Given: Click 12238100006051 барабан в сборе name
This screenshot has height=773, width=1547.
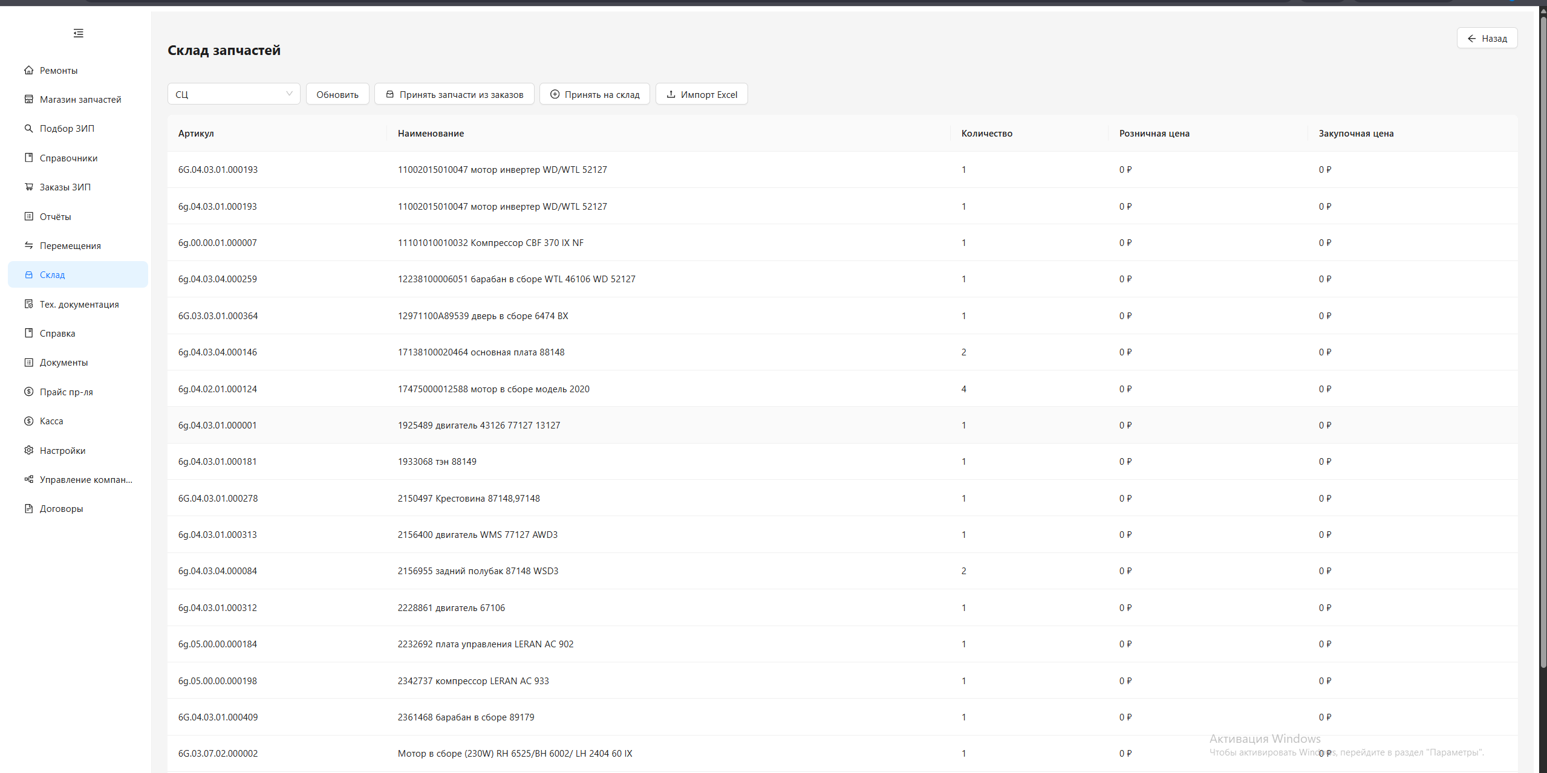Looking at the screenshot, I should click(x=516, y=279).
